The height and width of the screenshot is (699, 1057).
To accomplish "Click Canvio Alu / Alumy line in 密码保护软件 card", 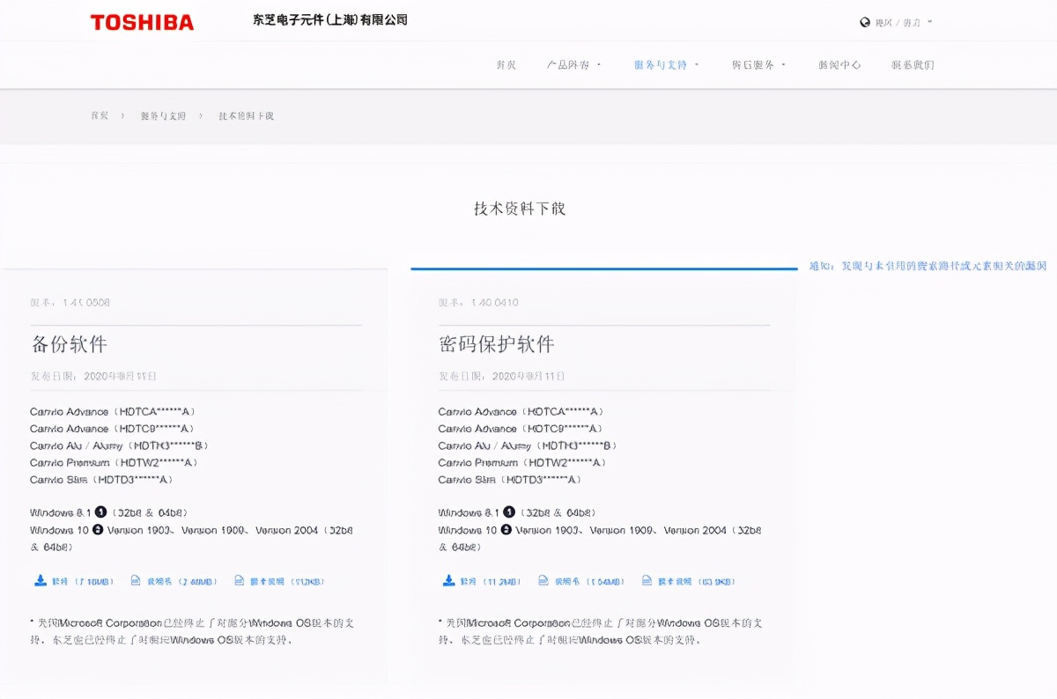I will click(x=528, y=445).
